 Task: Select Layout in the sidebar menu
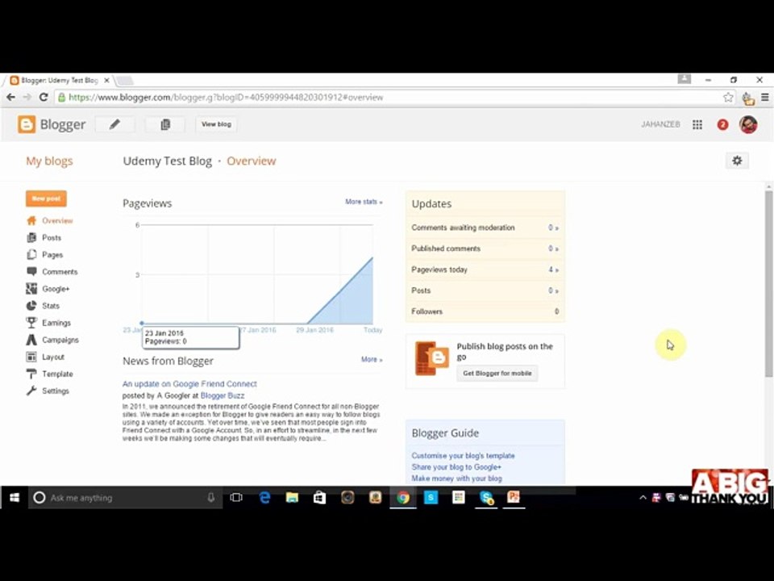[53, 357]
